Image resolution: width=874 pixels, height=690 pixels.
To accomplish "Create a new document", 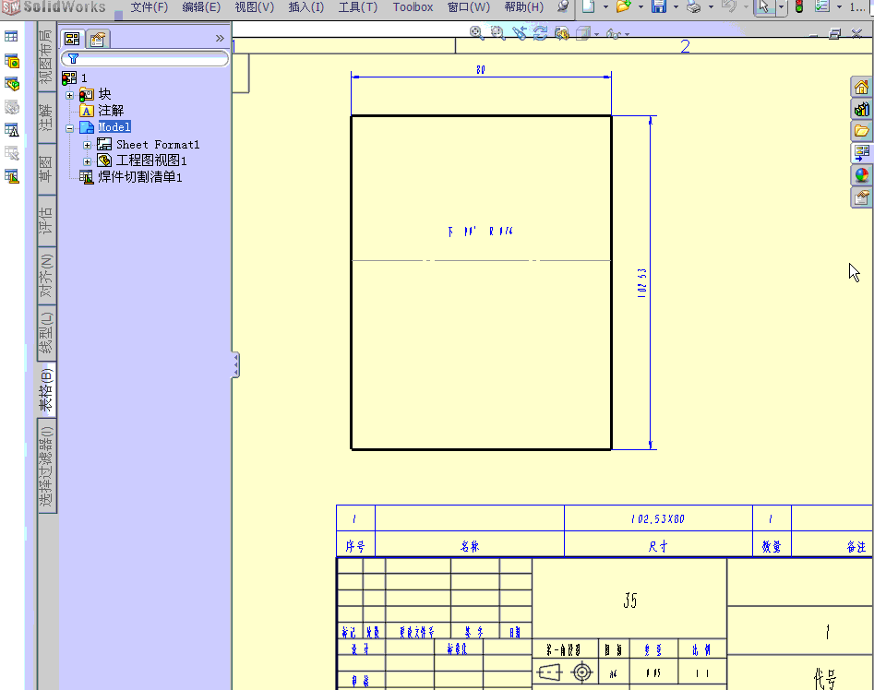I will coord(589,6).
